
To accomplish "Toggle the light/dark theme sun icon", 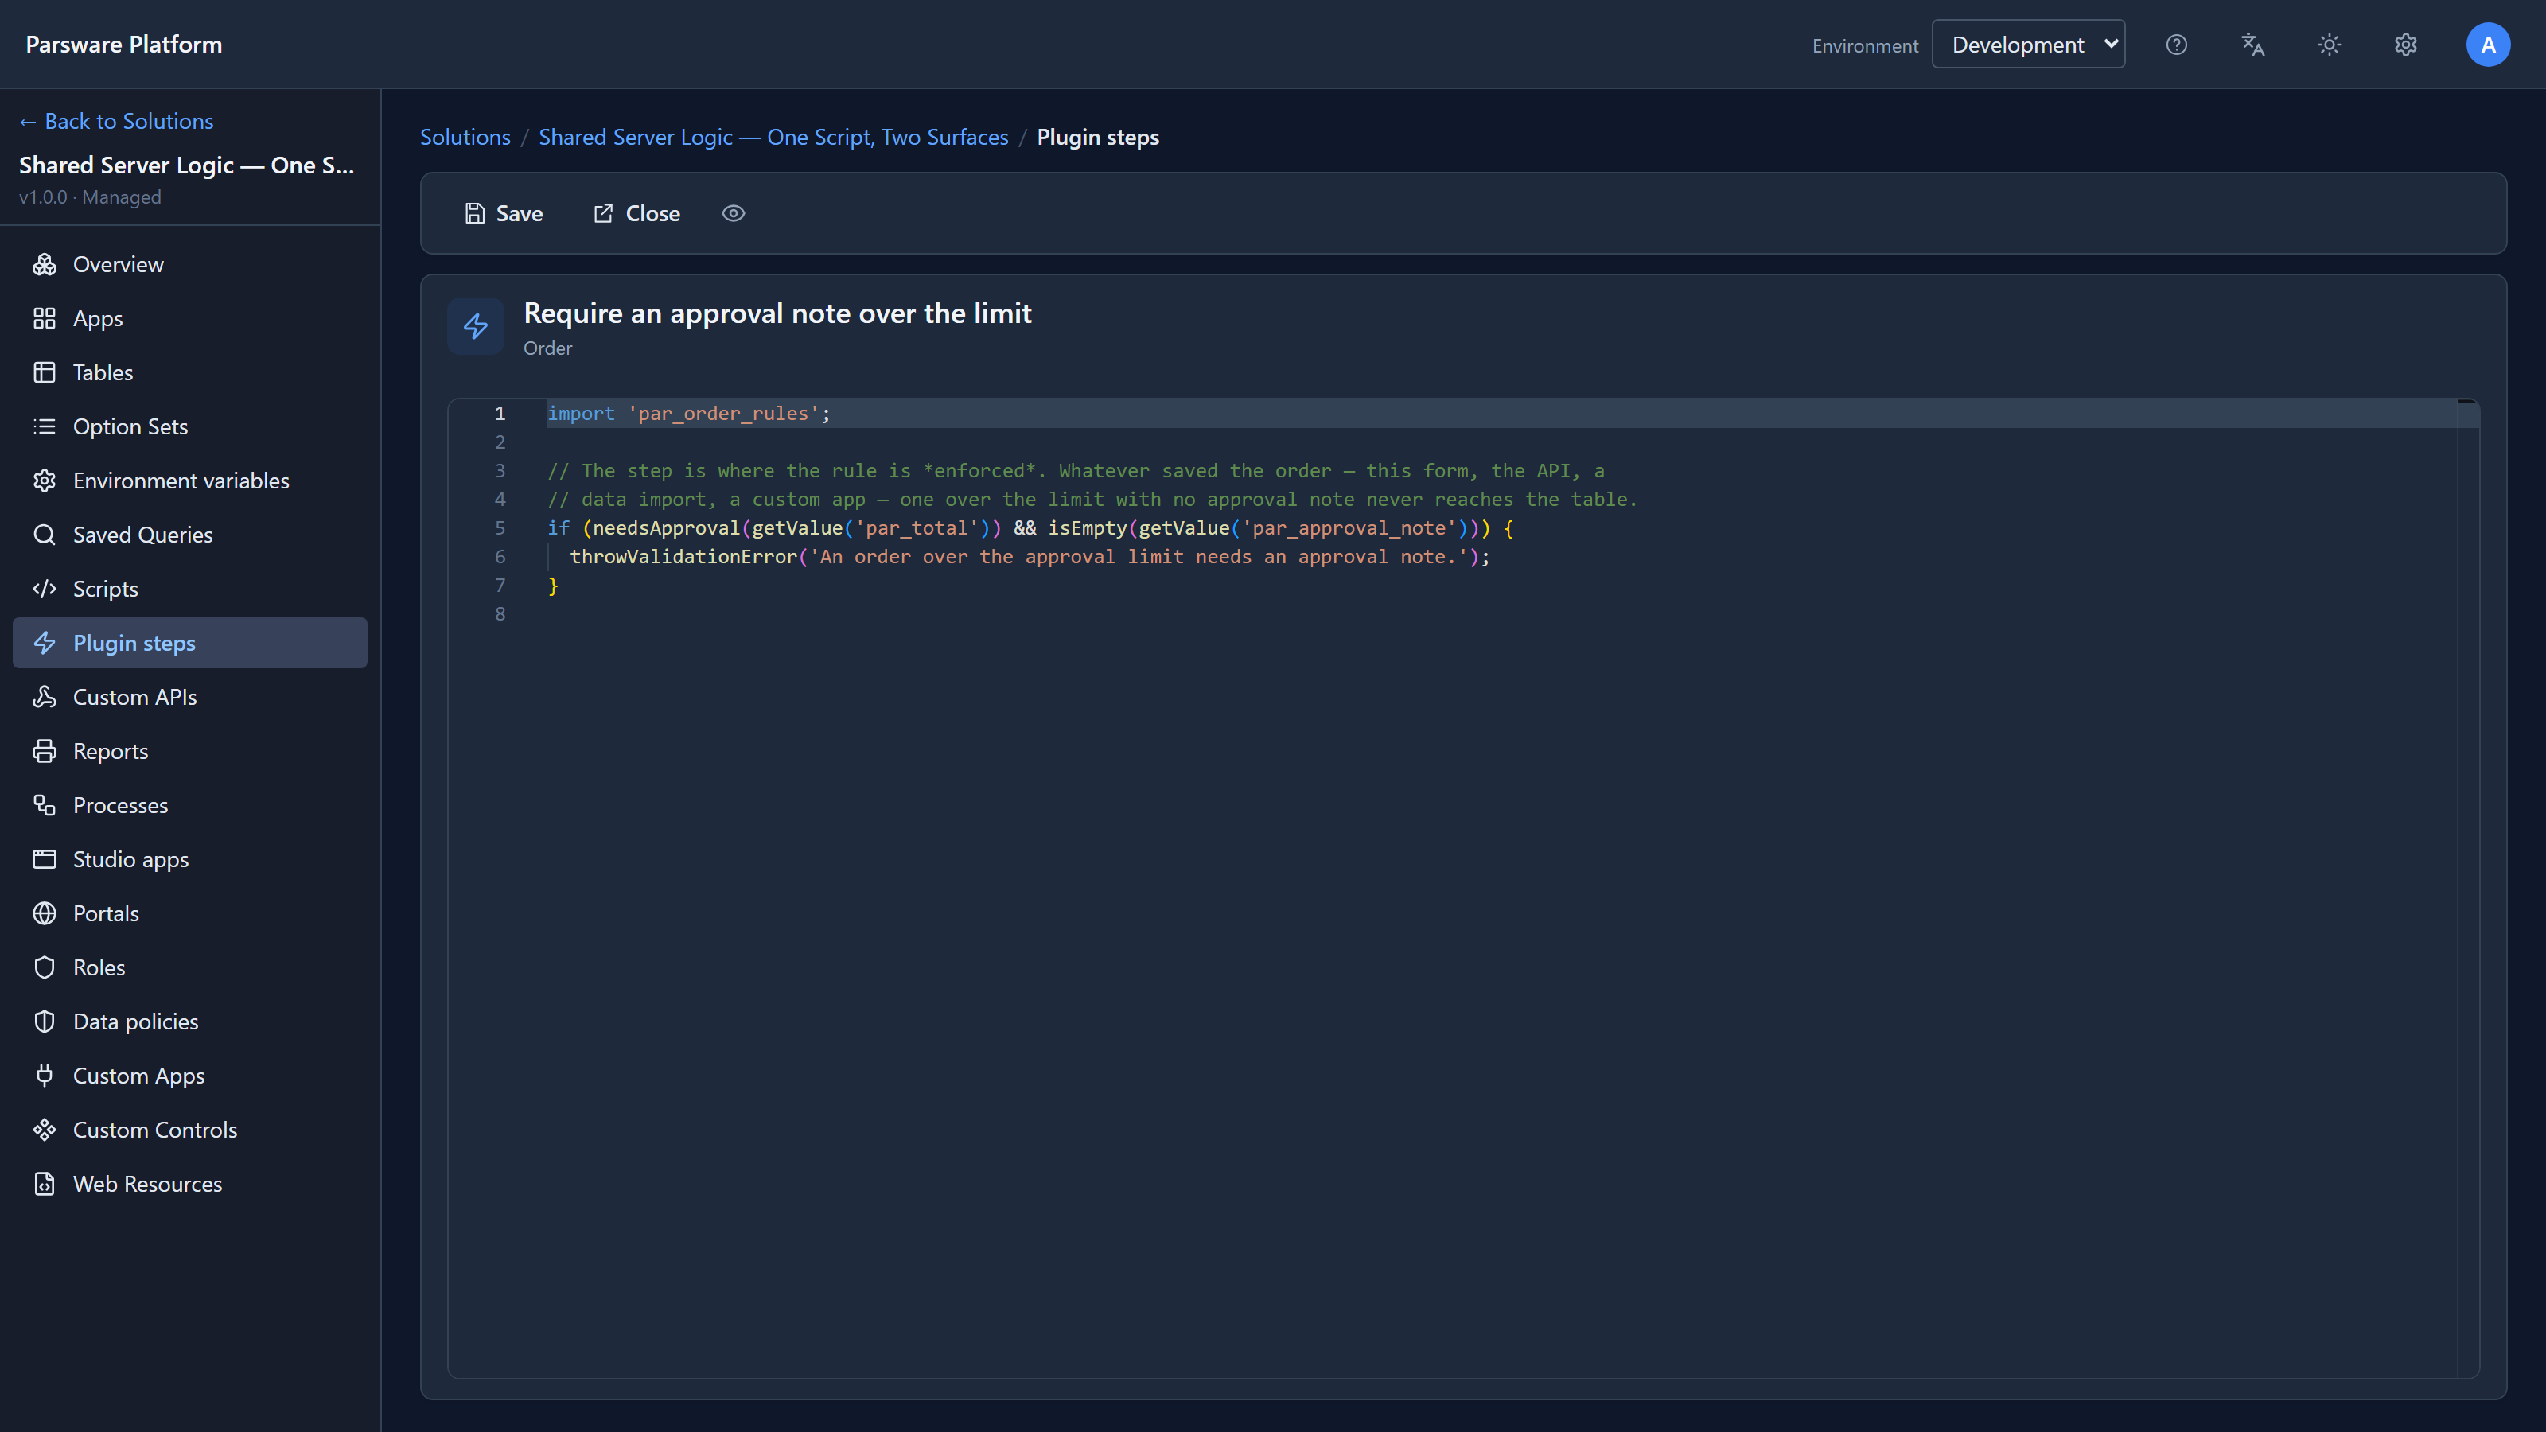I will tap(2330, 45).
